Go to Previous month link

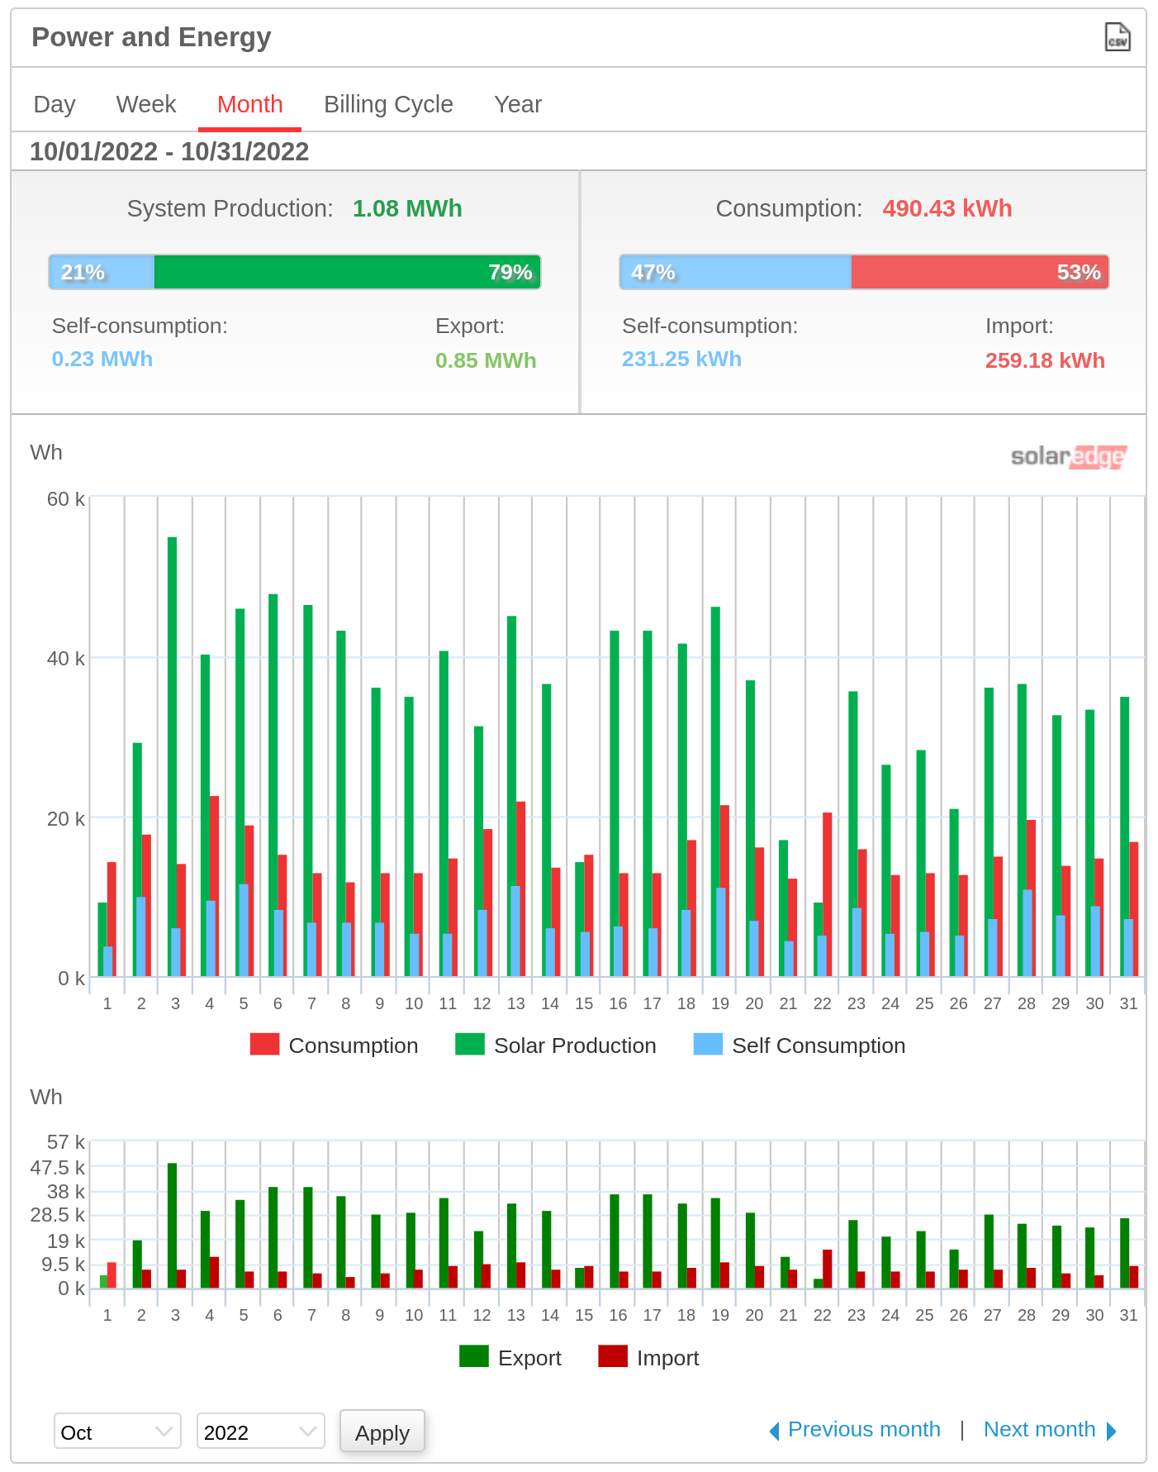click(864, 1430)
